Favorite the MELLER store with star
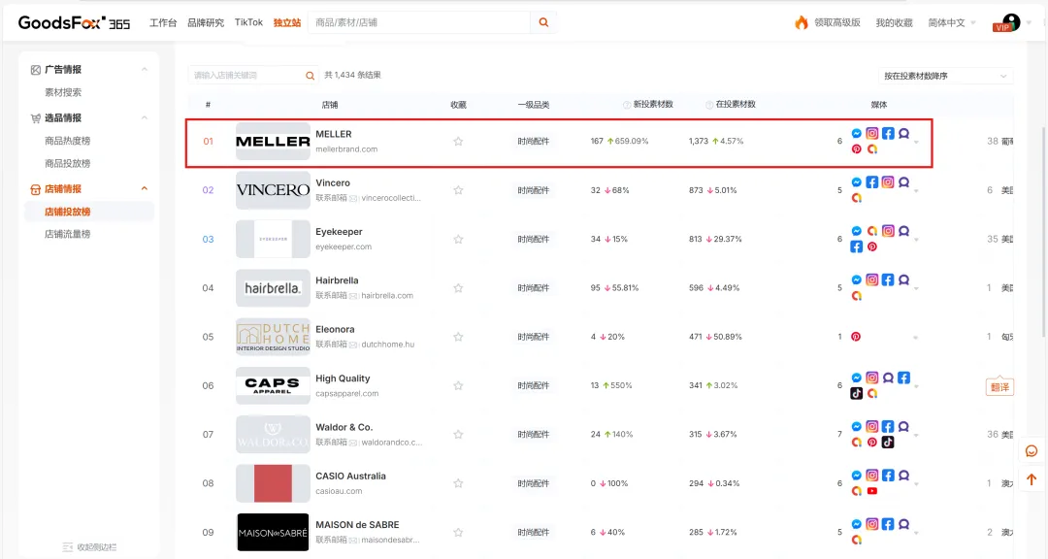This screenshot has height=559, width=1048. (x=458, y=141)
